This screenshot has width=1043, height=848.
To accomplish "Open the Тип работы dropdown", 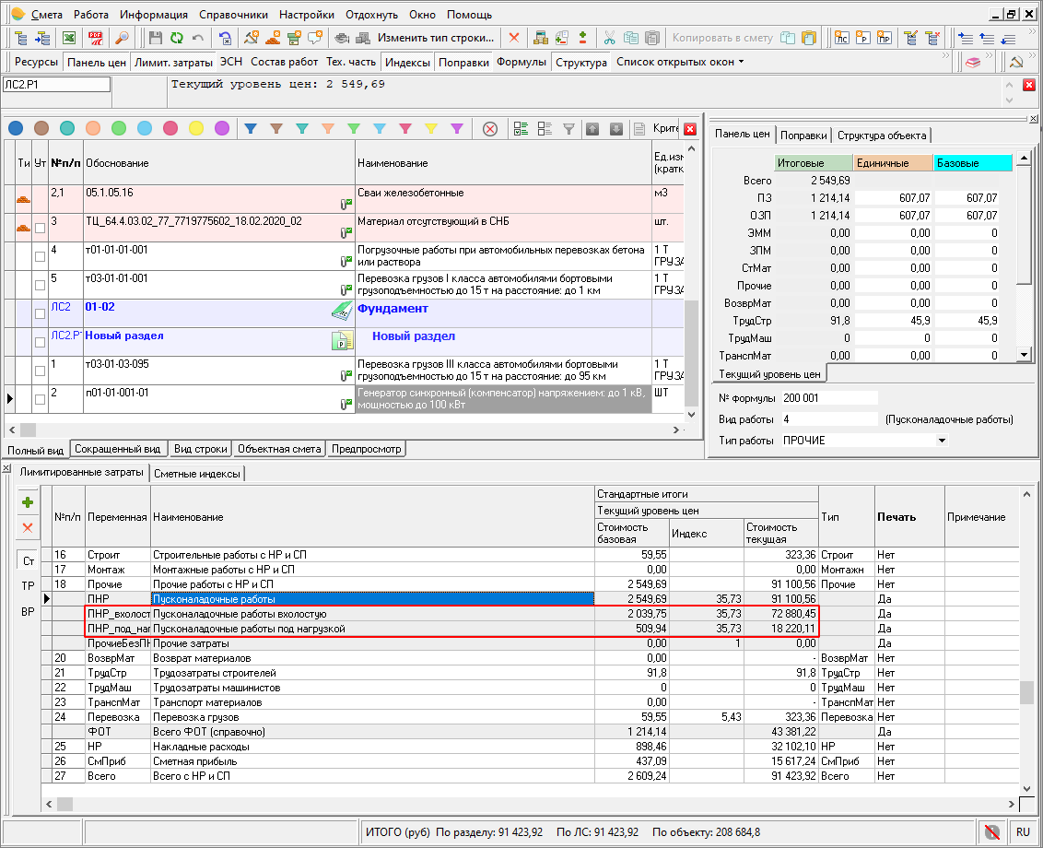I will click(941, 441).
